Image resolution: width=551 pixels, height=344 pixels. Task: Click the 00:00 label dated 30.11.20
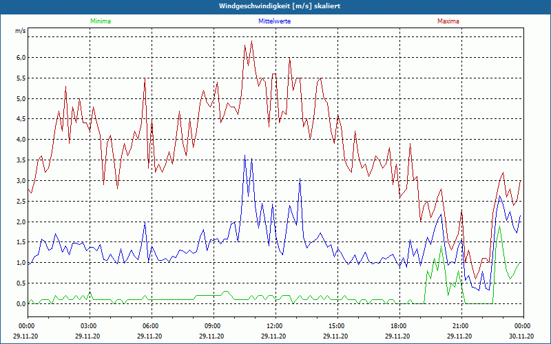pos(521,326)
